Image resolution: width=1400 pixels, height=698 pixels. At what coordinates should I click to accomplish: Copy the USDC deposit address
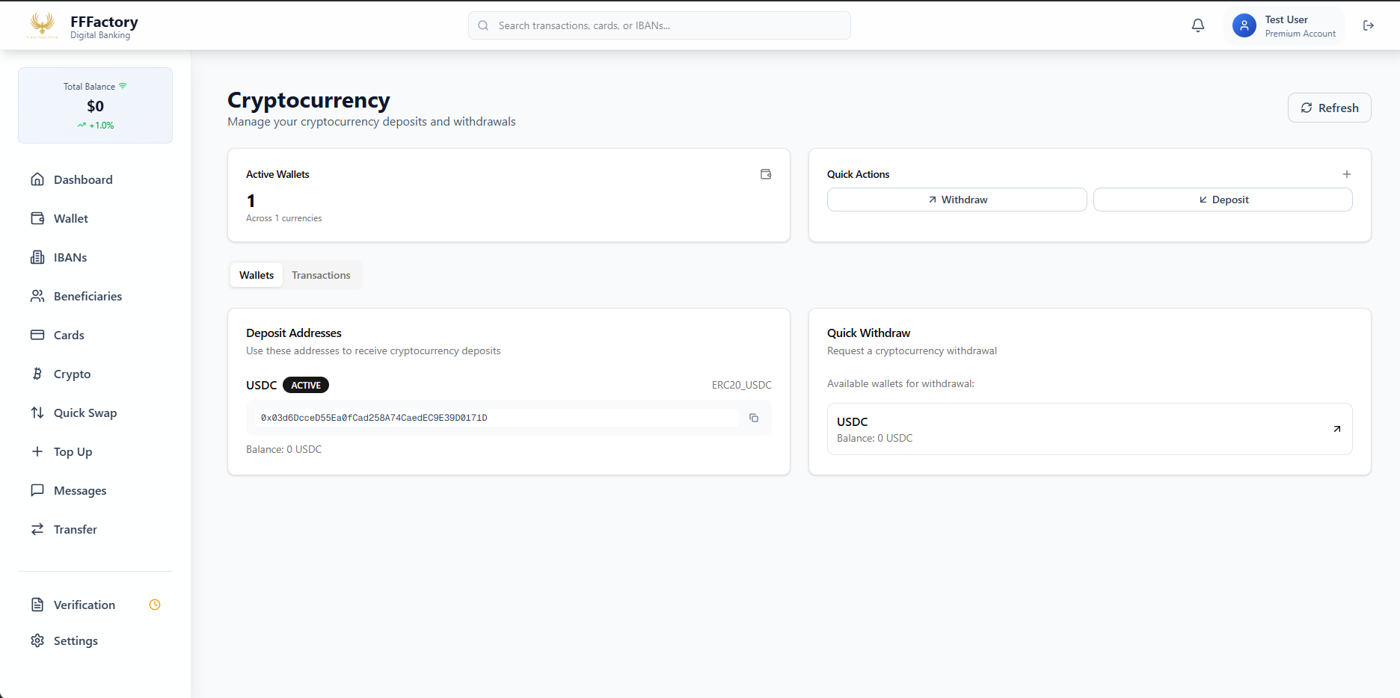pos(753,418)
